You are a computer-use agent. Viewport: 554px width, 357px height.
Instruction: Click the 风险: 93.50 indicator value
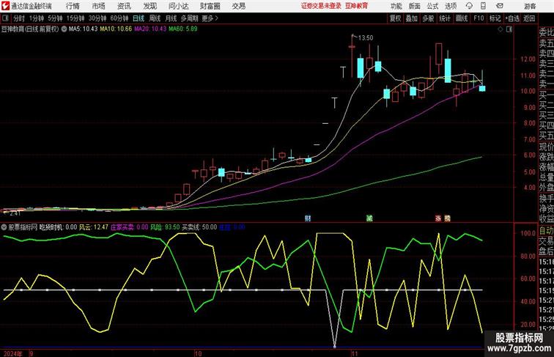click(165, 227)
